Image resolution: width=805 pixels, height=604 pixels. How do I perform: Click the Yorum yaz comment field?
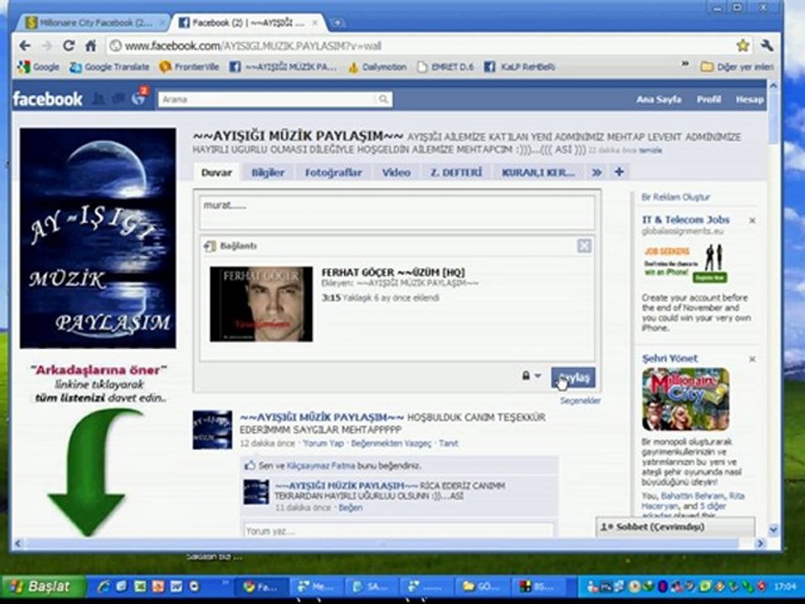(x=399, y=530)
